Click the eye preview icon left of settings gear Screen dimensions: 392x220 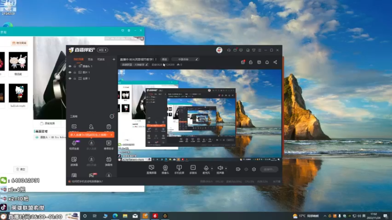tap(246, 169)
